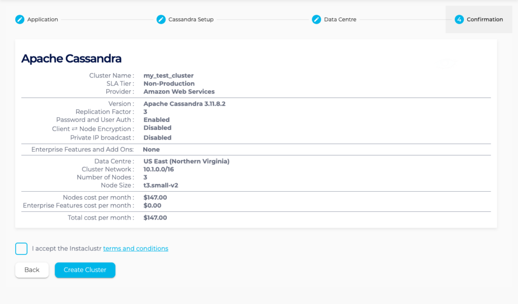Click version value Apache Cassandra 3.11.8.2

click(184, 104)
